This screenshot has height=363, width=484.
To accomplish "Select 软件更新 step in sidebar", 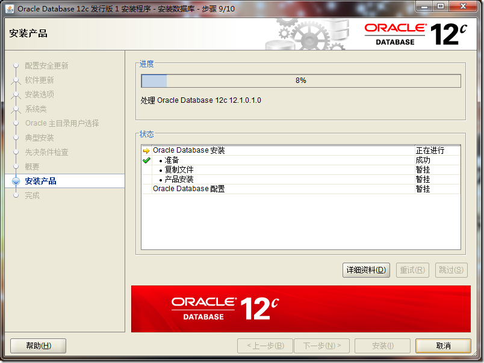I will tap(39, 80).
